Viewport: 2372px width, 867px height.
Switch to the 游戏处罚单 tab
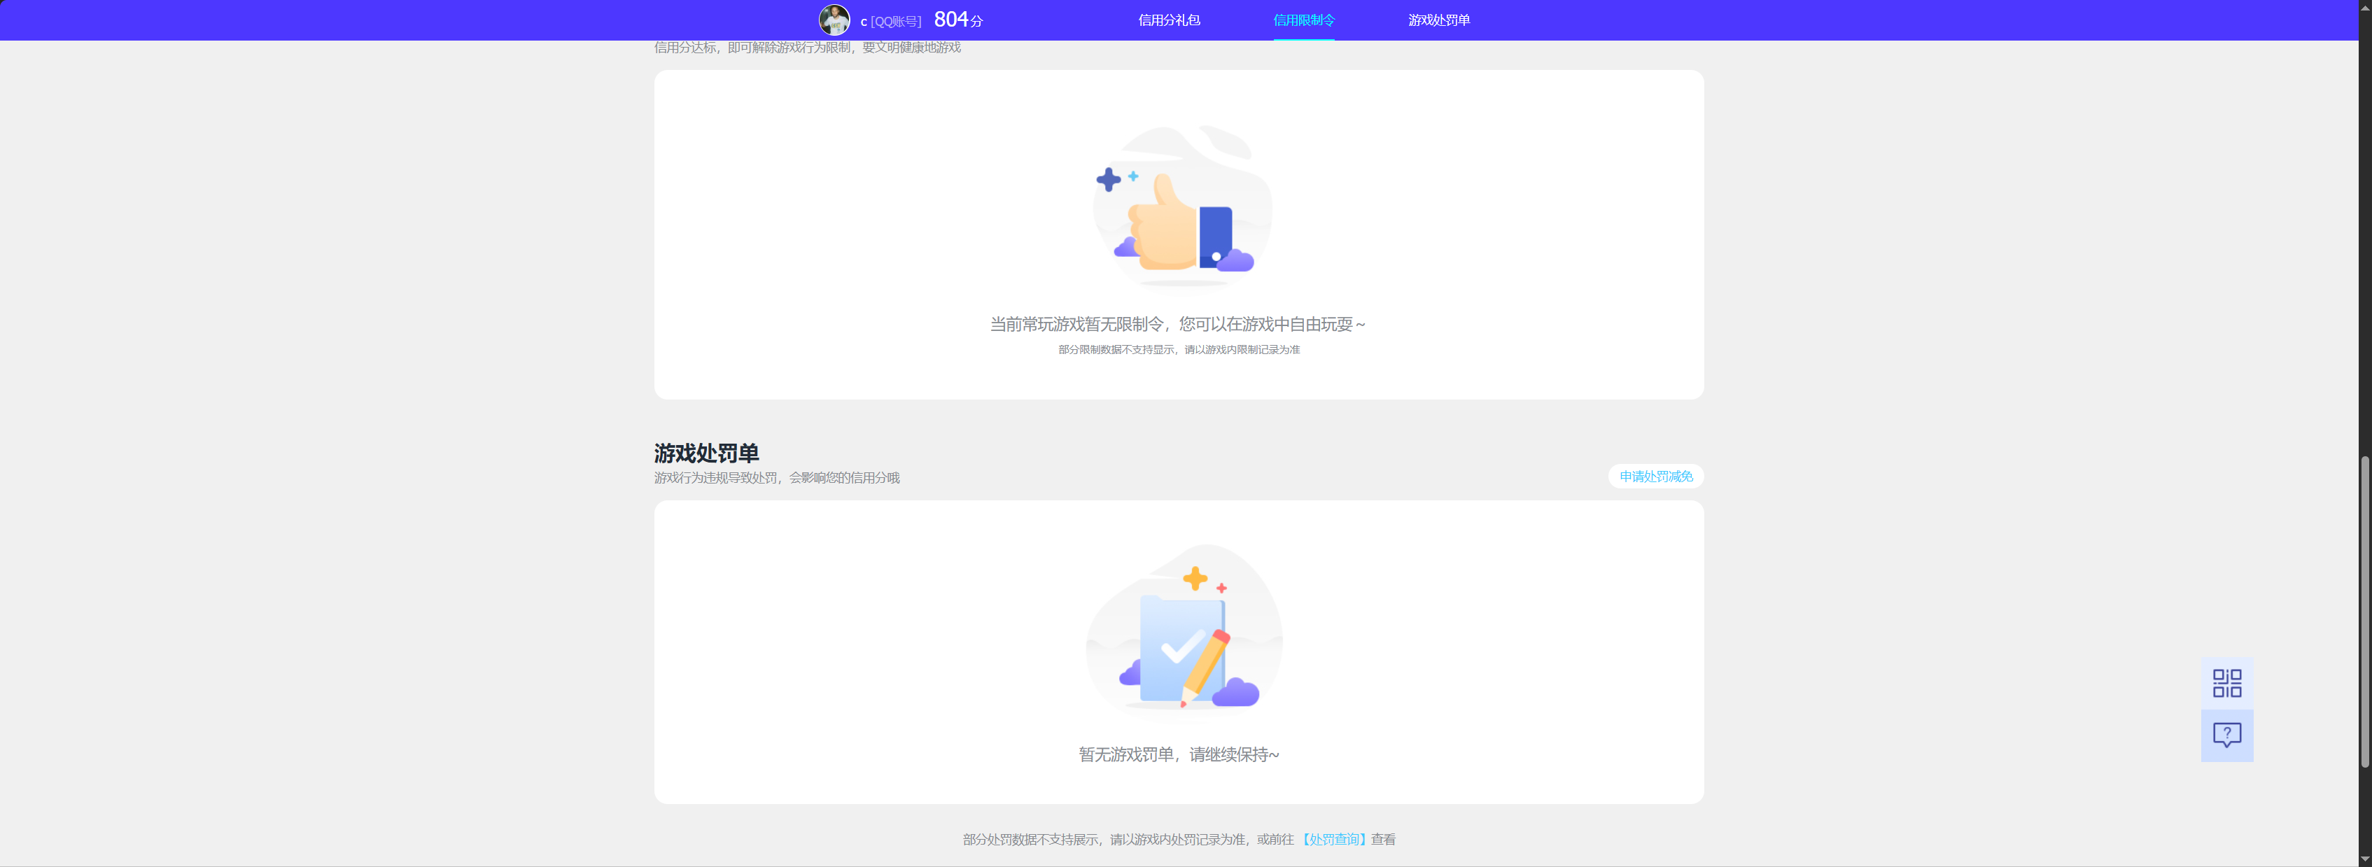tap(1438, 20)
